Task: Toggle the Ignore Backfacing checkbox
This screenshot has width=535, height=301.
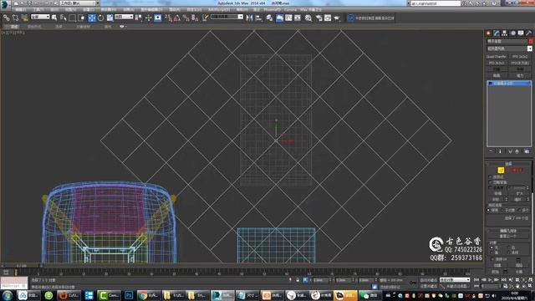Action: pos(491,182)
